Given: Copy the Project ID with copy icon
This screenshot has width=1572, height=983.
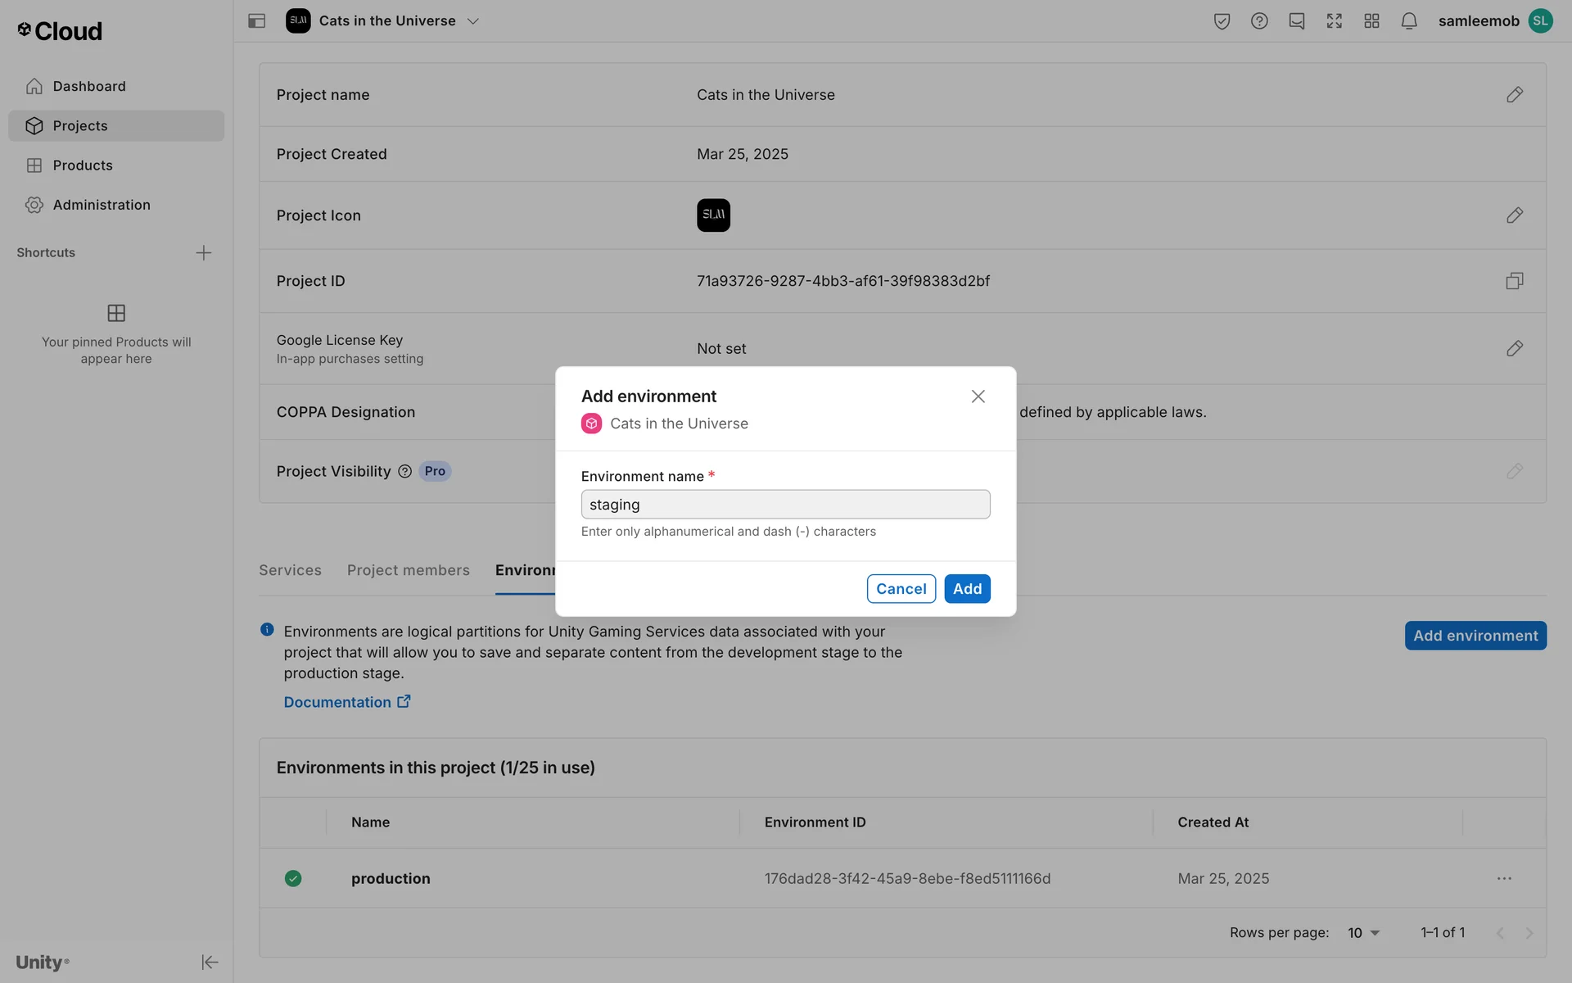Looking at the screenshot, I should [x=1514, y=281].
